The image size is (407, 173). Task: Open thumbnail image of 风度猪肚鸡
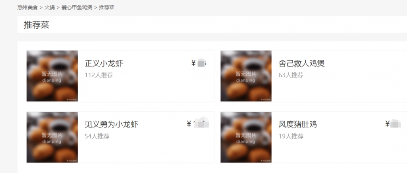[246, 137]
